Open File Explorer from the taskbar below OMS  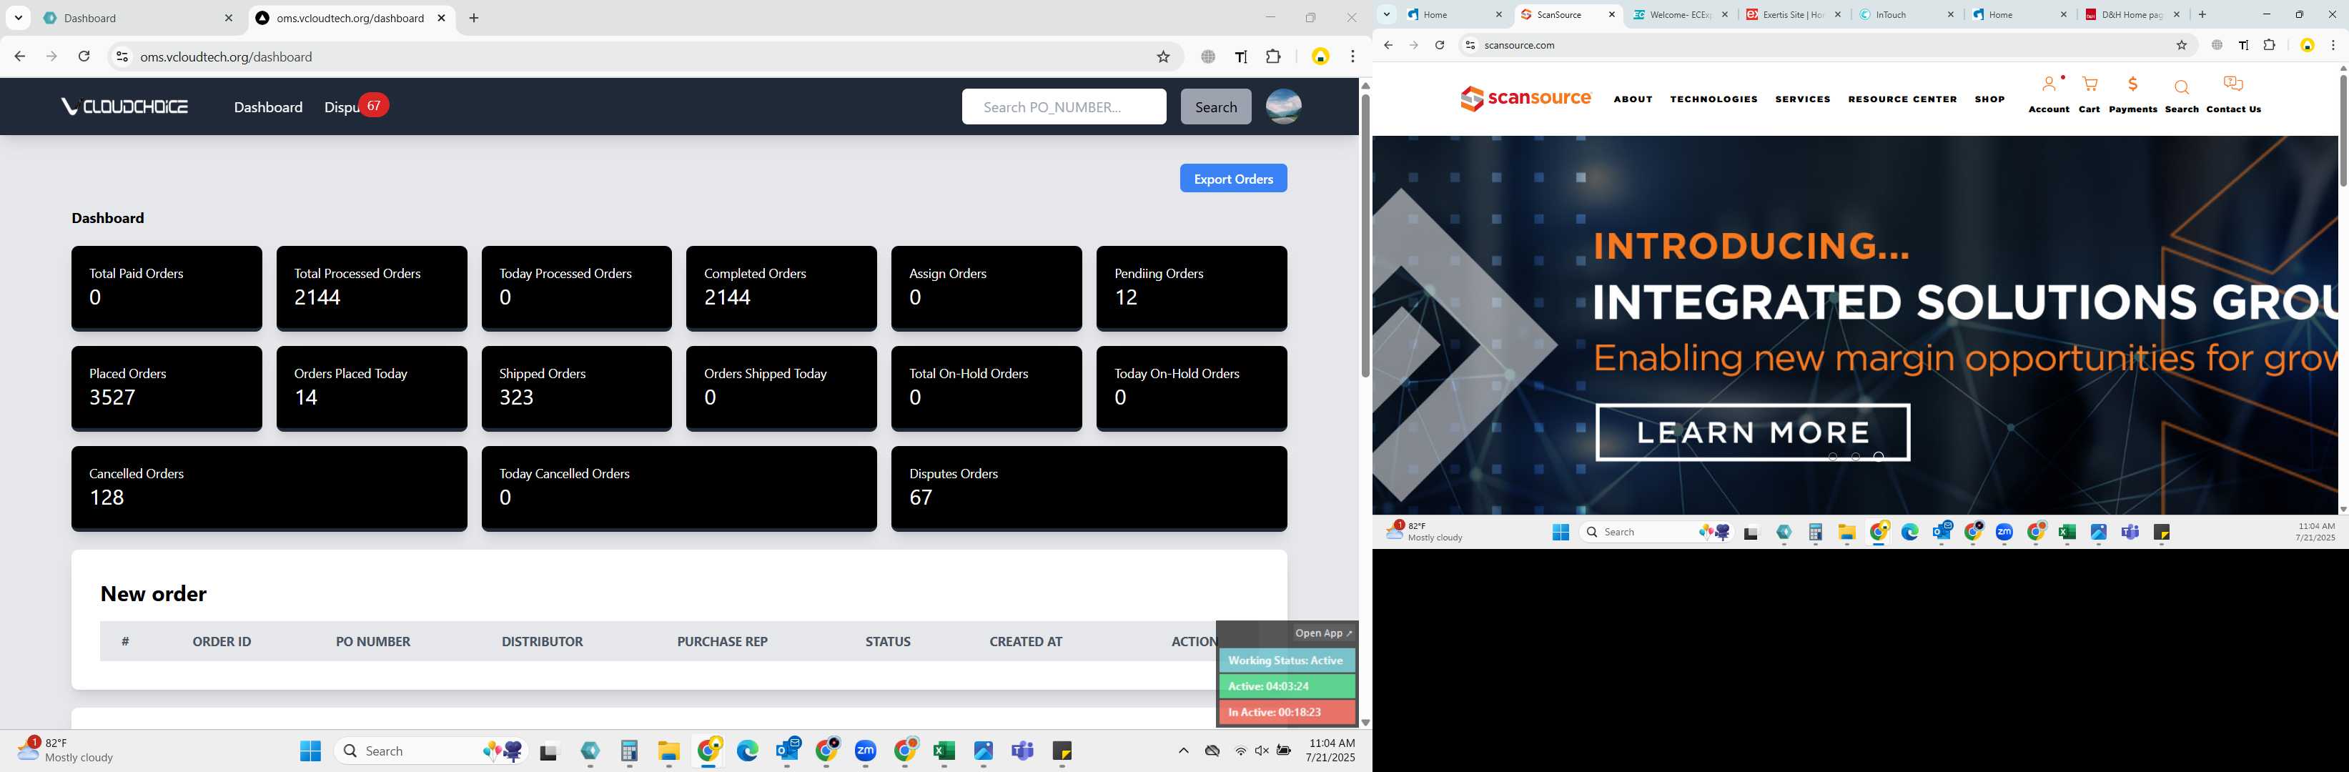click(x=669, y=751)
